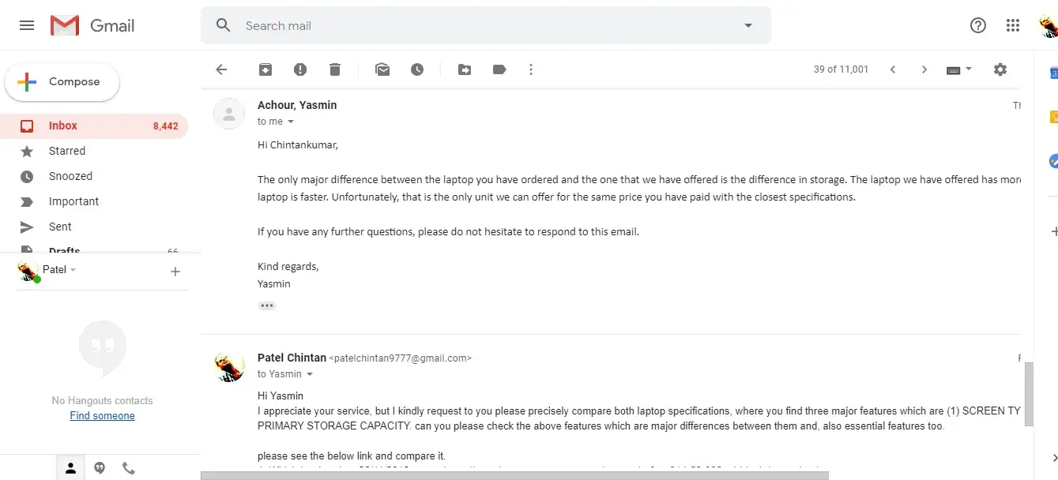1058x480 pixels.
Task: Mark the conversation as unread
Action: tap(382, 69)
